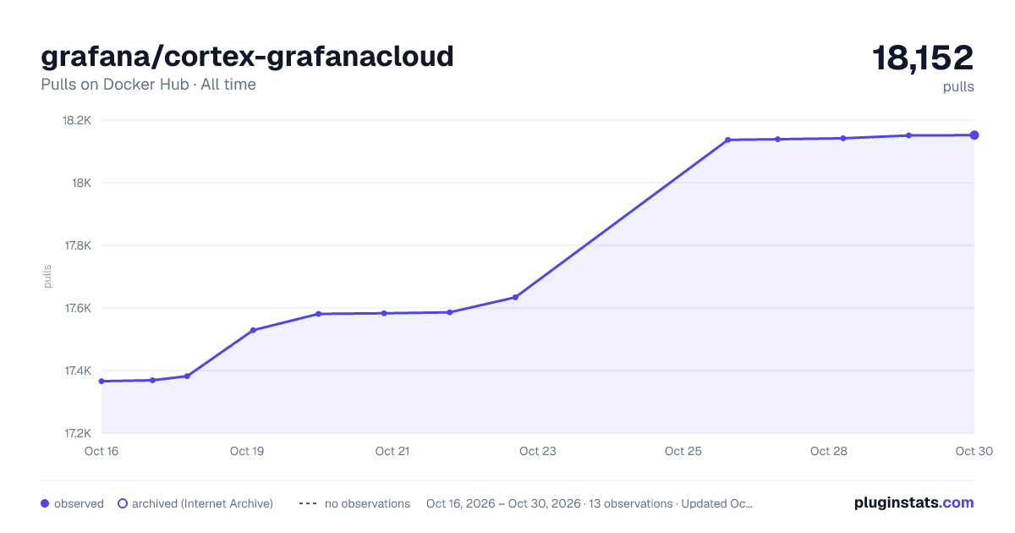Select the data point above Oct 19

click(253, 330)
